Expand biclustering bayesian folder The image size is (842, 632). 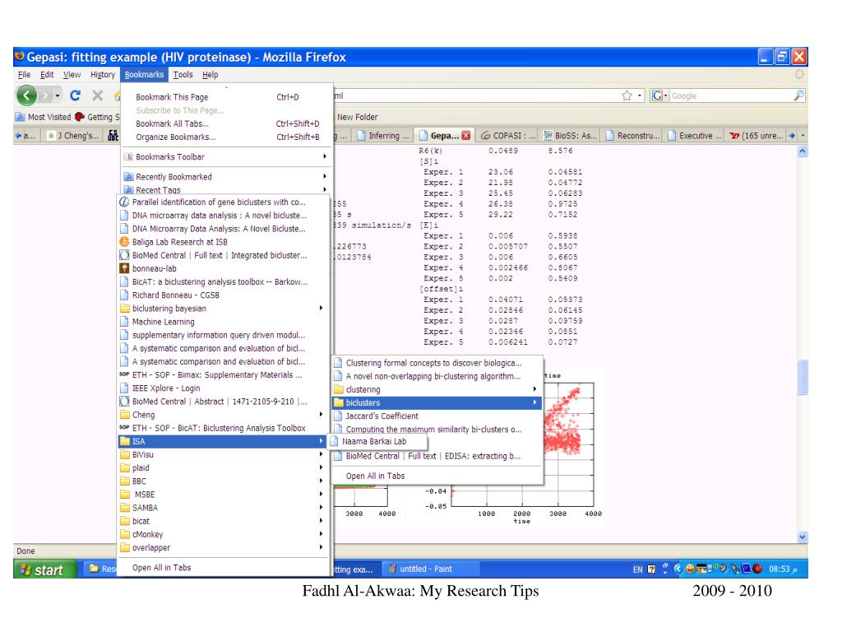(224, 309)
